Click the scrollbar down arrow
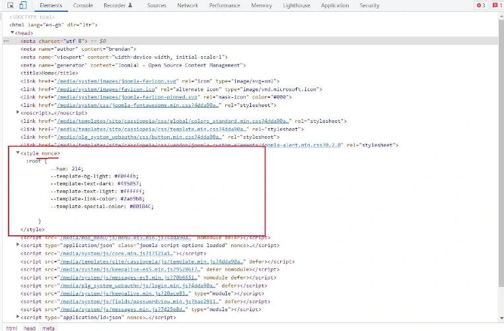The width and height of the screenshot is (504, 331). click(x=501, y=318)
